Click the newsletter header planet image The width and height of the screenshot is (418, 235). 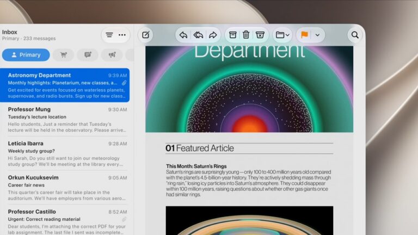pyautogui.click(x=249, y=89)
